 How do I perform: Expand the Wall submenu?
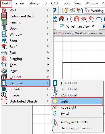coord(48,10)
